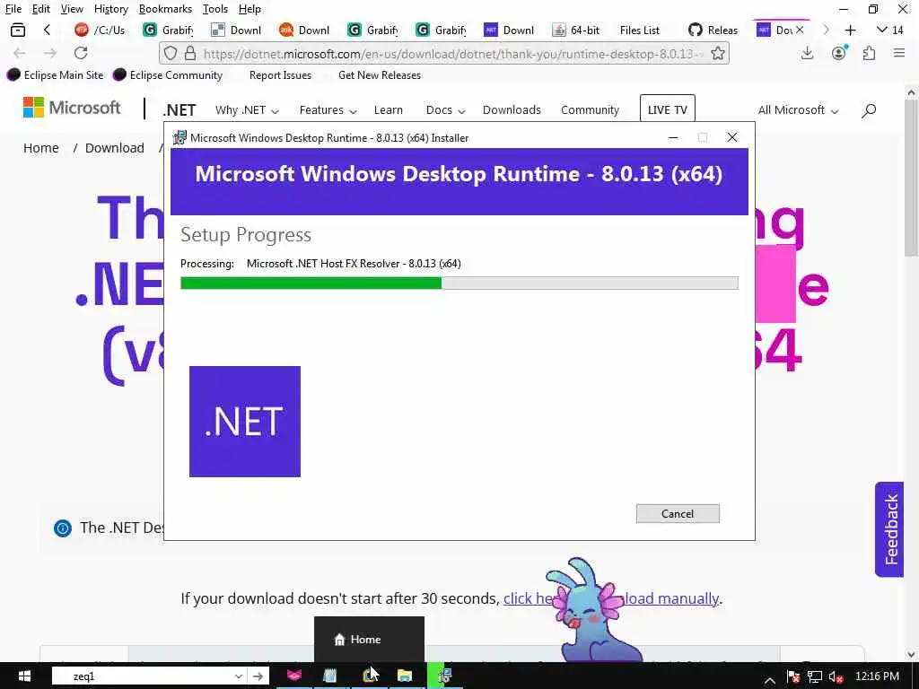This screenshot has height=689, width=919.
Task: Open the Firefox account icon
Action: coord(839,53)
